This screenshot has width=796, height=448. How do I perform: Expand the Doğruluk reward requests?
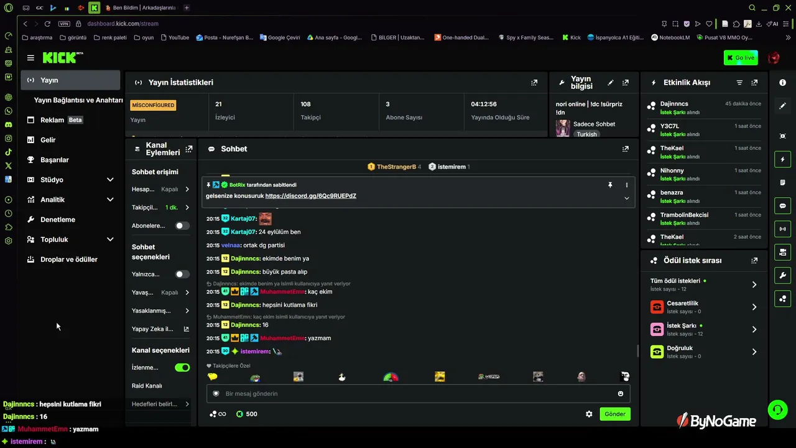(x=703, y=352)
